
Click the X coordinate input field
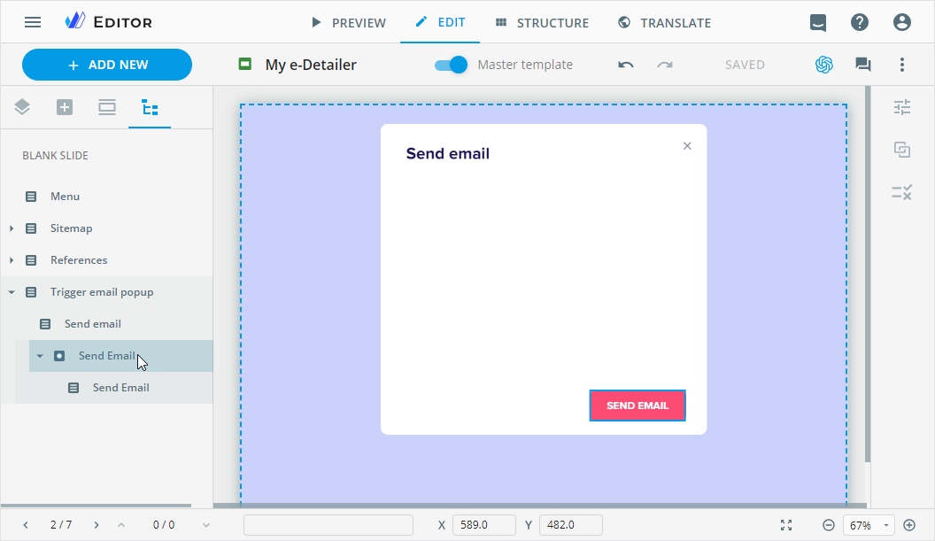pos(484,525)
